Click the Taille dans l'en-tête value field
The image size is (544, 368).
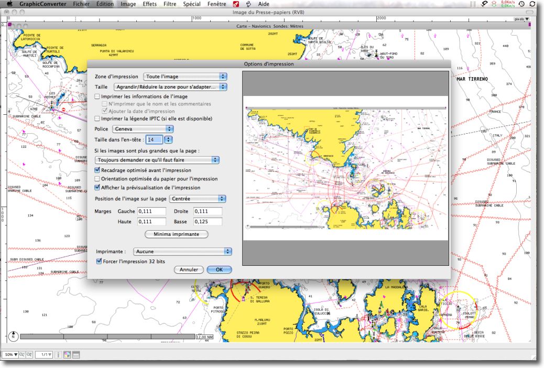click(x=154, y=139)
